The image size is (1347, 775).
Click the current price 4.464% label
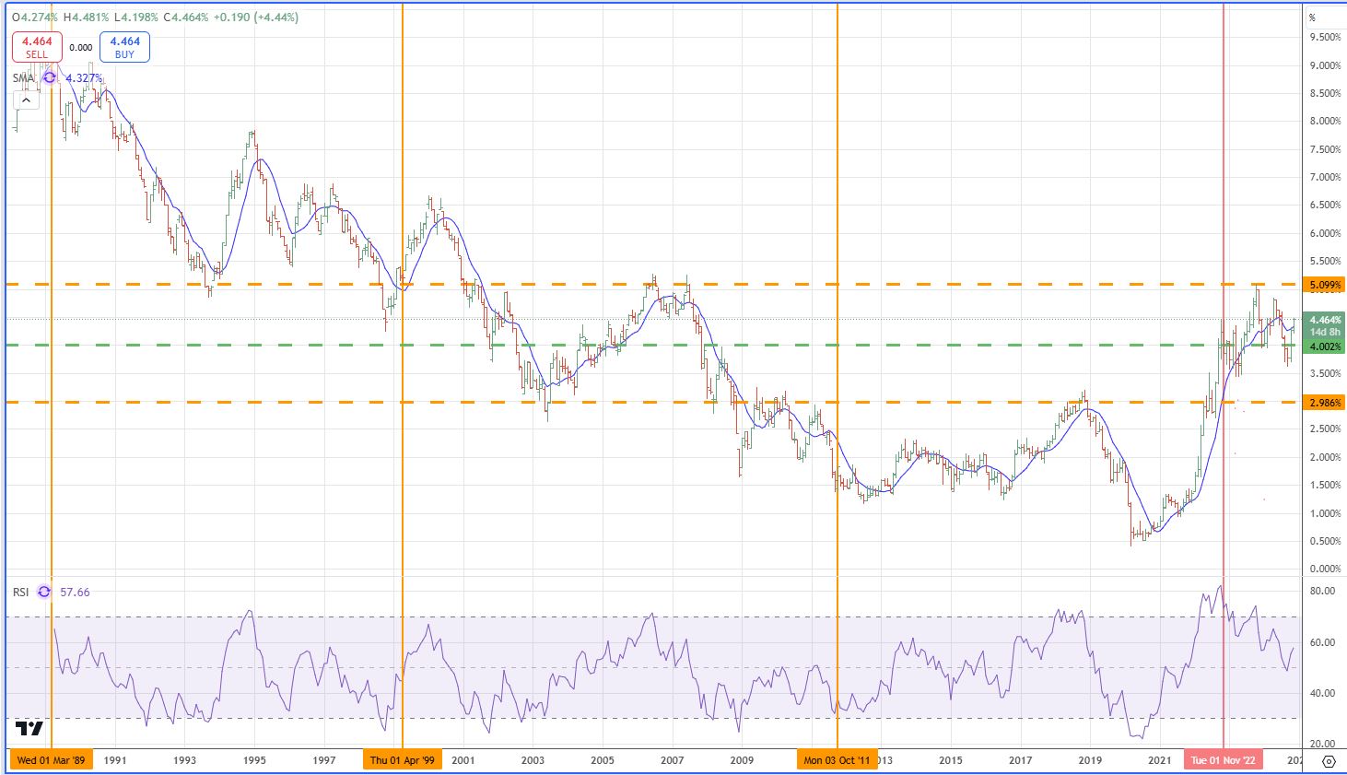pyautogui.click(x=1325, y=321)
